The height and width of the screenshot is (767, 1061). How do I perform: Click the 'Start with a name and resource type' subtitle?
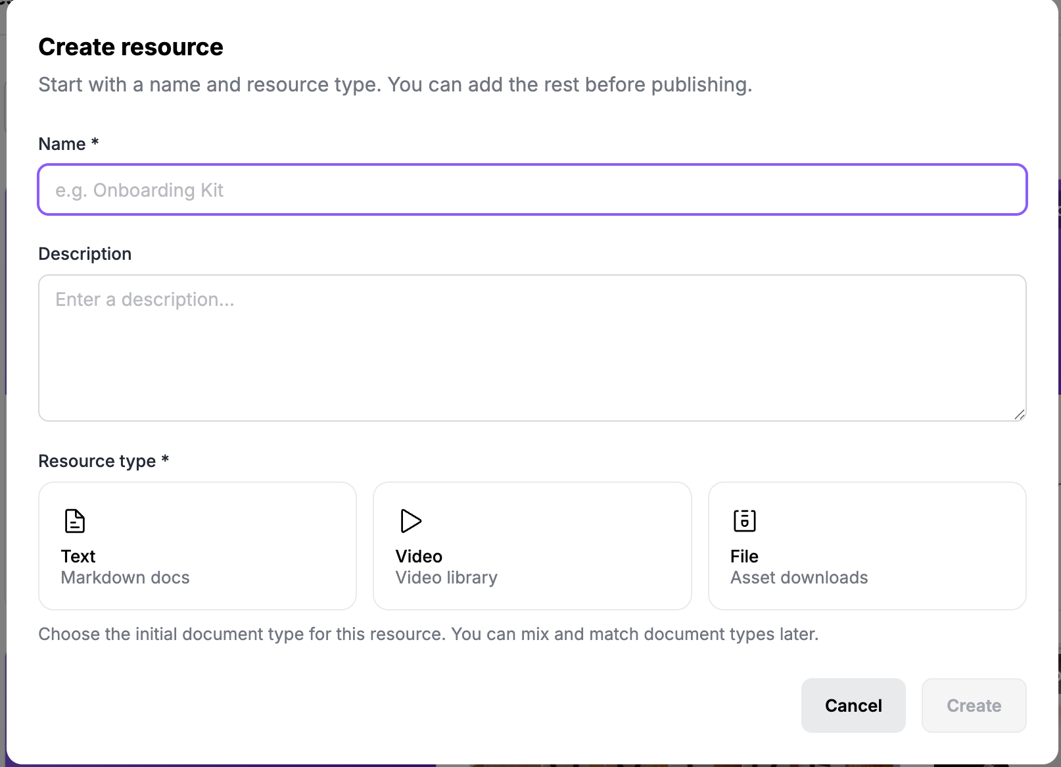(x=395, y=84)
